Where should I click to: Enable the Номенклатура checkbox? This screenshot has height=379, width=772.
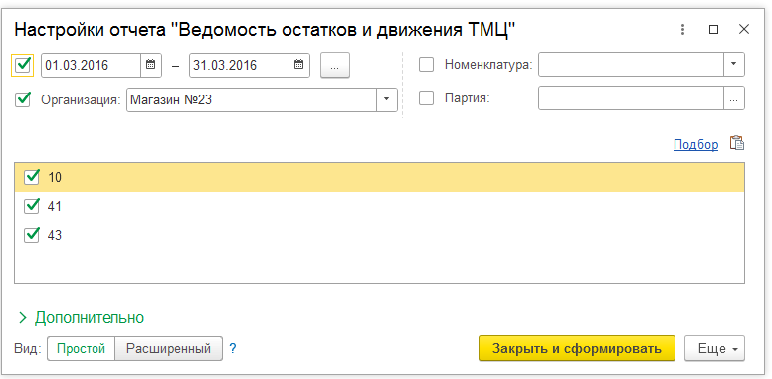[427, 65]
